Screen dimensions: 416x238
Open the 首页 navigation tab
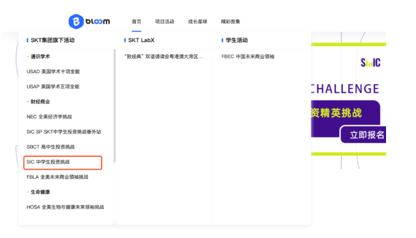[137, 22]
